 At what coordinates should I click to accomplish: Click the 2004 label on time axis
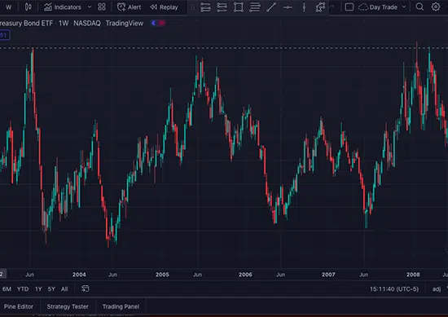pyautogui.click(x=79, y=275)
